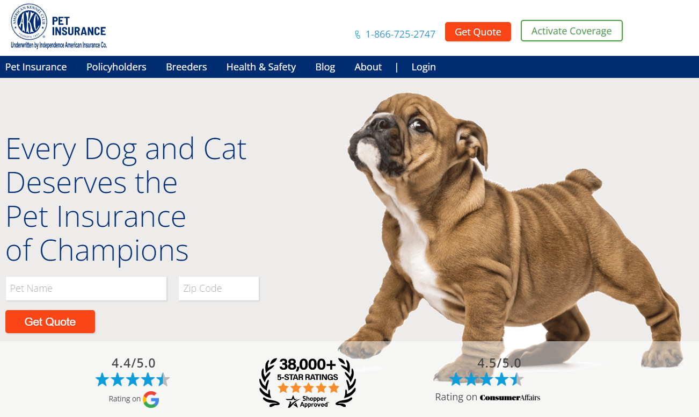
Task: Click the orange stars in Shopper Approved badge
Action: (308, 387)
